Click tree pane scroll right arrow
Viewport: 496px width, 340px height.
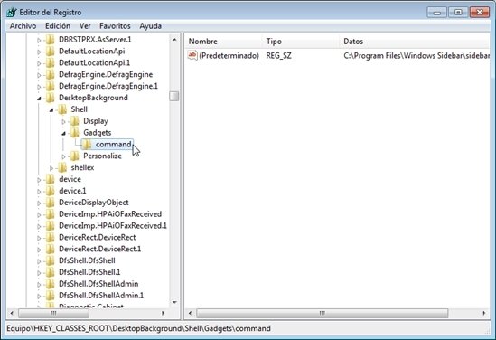(163, 313)
